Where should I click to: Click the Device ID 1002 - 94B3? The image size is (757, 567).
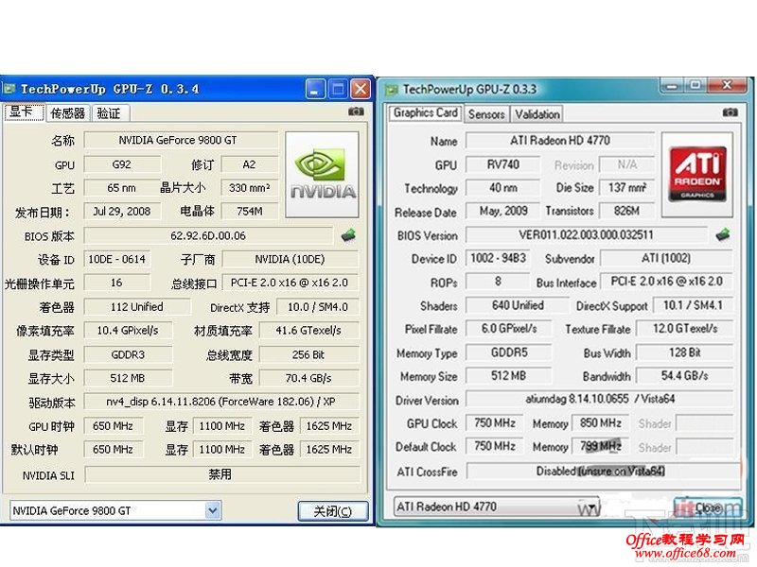(x=498, y=258)
